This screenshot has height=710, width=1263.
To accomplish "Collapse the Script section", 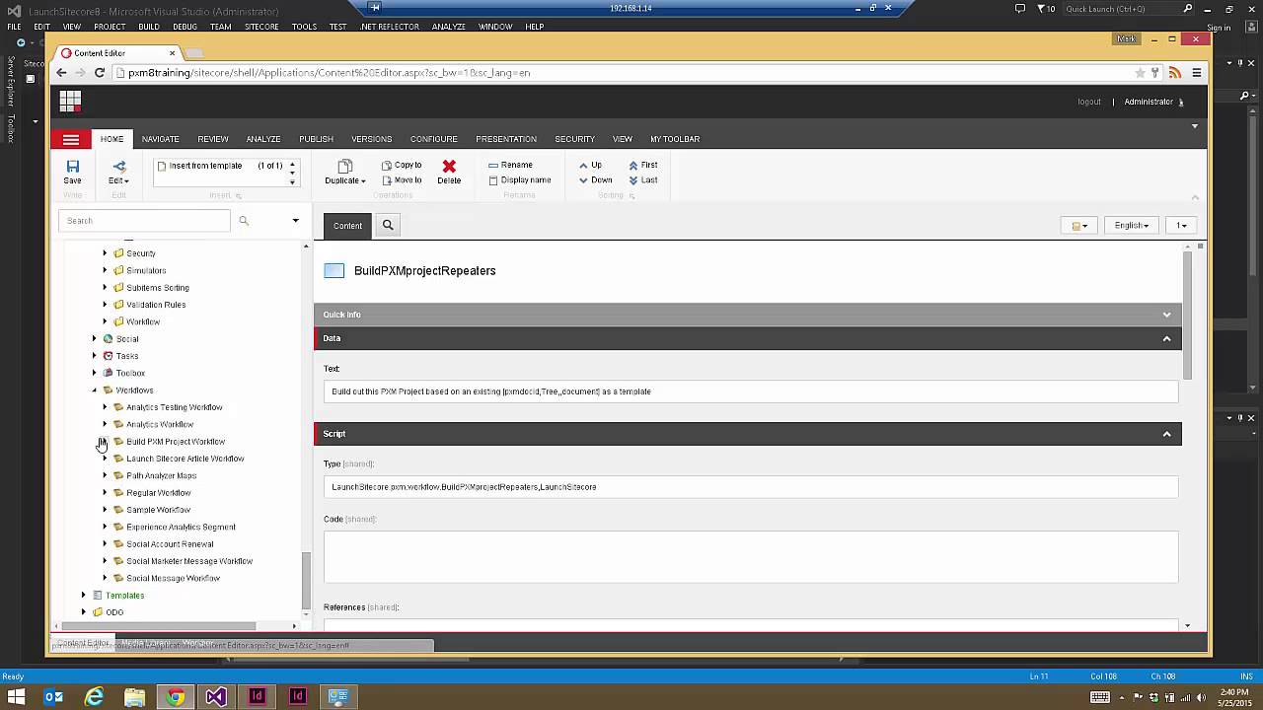I will [x=1166, y=434].
